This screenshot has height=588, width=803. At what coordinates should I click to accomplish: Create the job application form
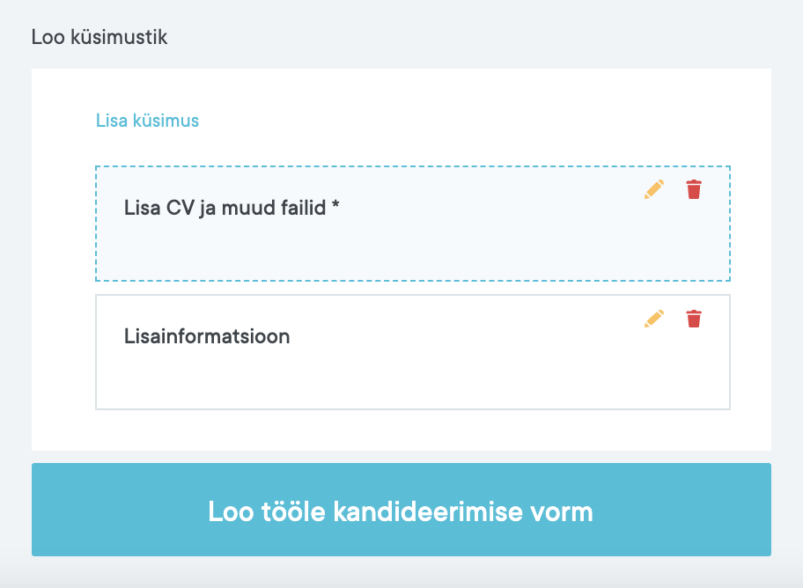pos(401,510)
